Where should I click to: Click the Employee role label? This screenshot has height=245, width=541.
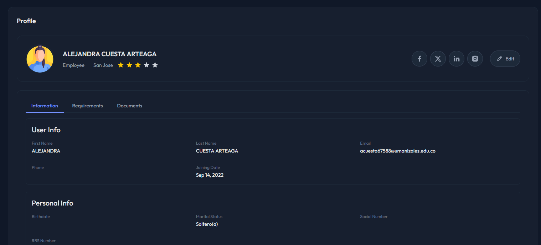pyautogui.click(x=73, y=65)
